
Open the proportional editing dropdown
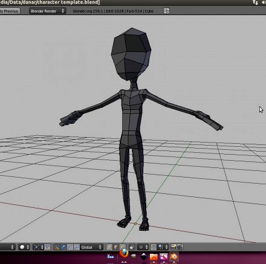point(143,247)
